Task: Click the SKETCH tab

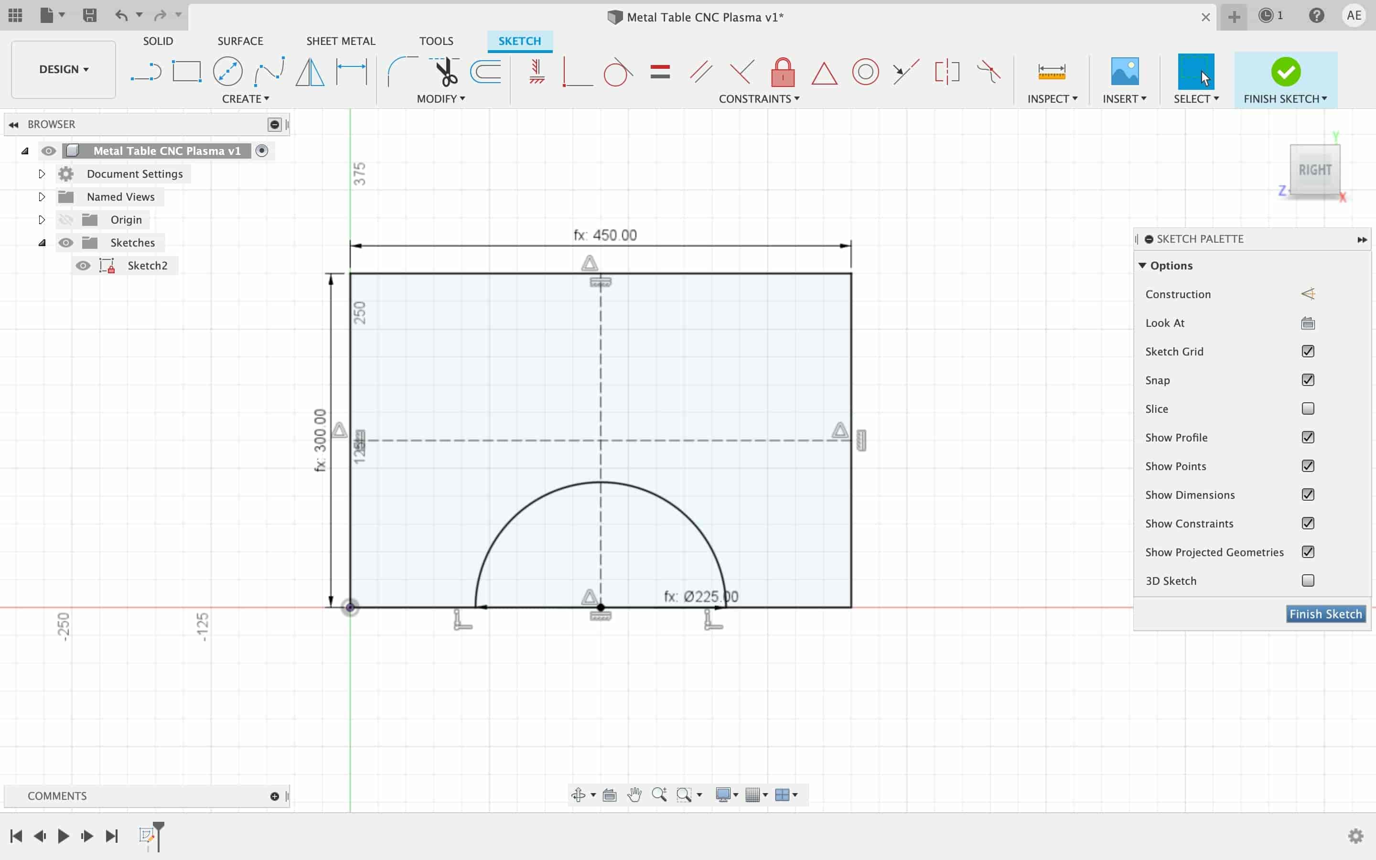Action: pos(520,41)
